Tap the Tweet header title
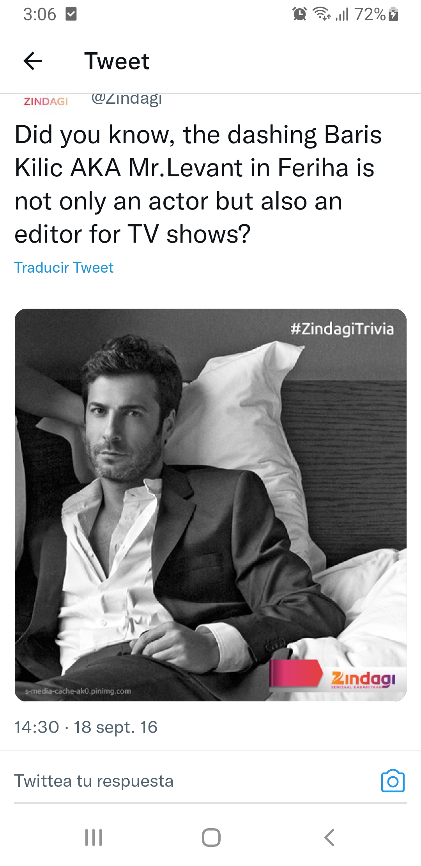 point(117,61)
